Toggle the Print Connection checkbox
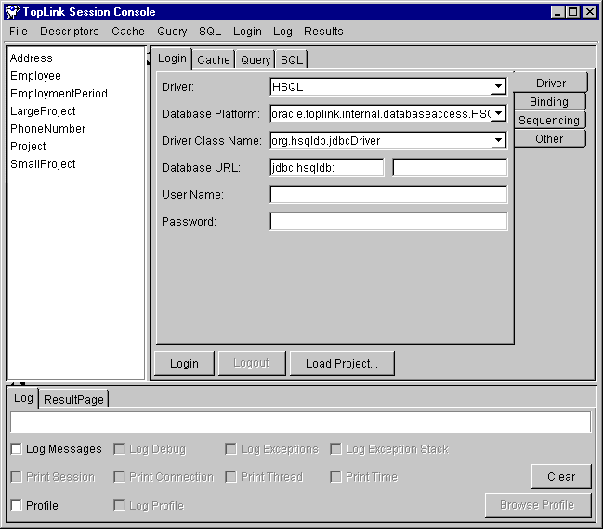 [119, 477]
